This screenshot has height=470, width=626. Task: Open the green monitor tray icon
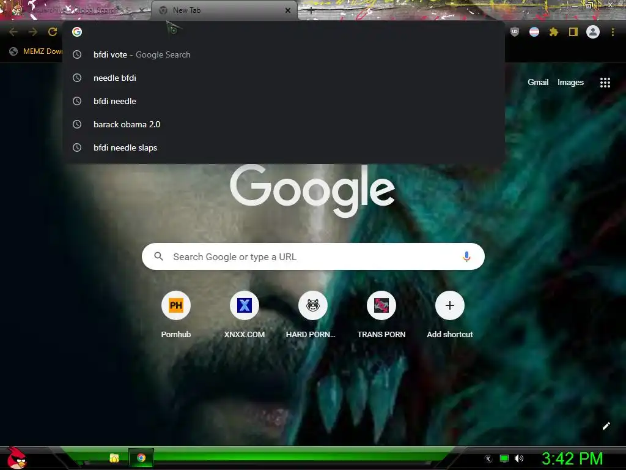(x=504, y=458)
